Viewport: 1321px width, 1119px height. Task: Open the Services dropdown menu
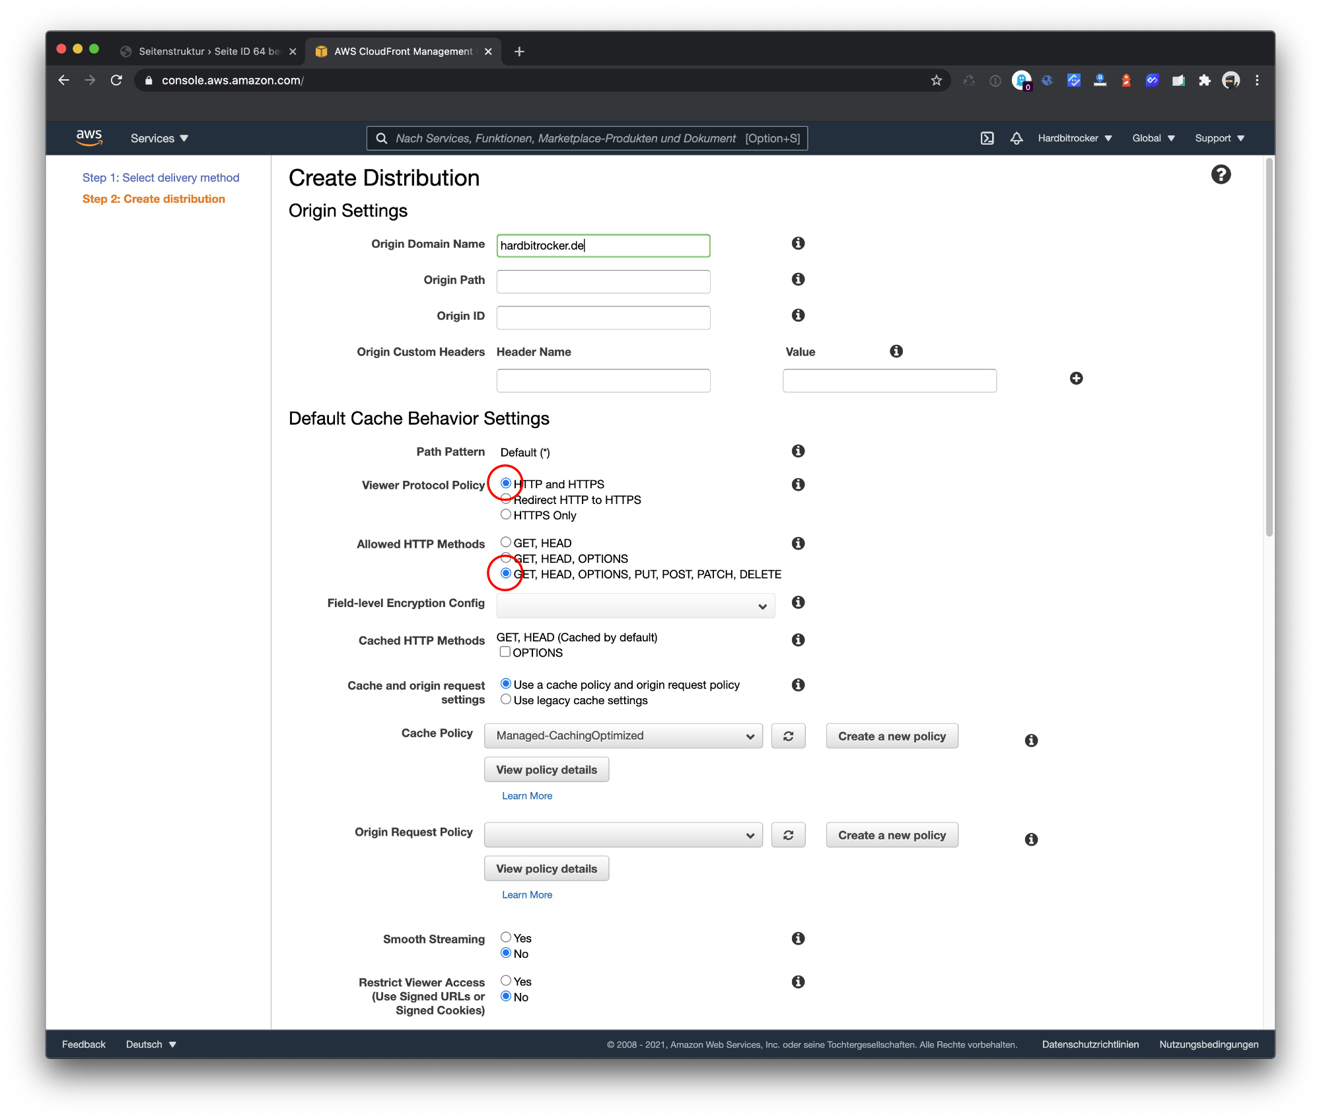159,138
